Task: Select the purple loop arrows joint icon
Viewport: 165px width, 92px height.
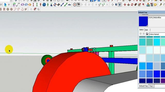Action: point(22,5)
